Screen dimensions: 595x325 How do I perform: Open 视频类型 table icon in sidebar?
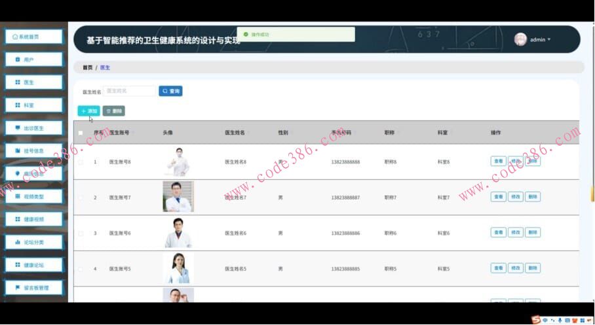click(18, 196)
